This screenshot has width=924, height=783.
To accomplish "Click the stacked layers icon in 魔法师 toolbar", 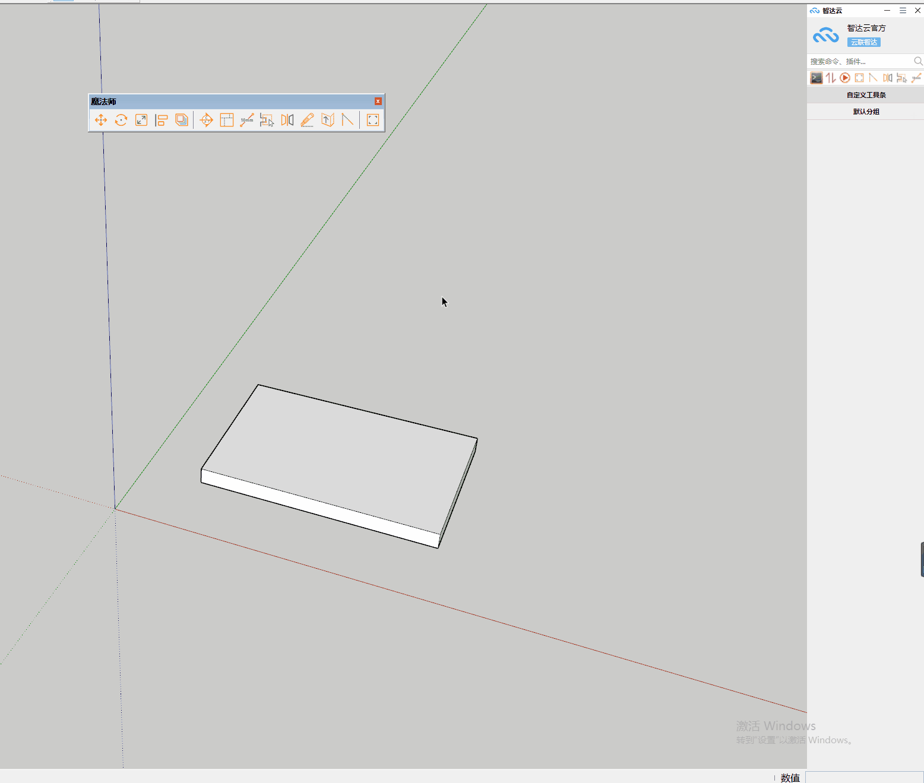I will tap(182, 120).
